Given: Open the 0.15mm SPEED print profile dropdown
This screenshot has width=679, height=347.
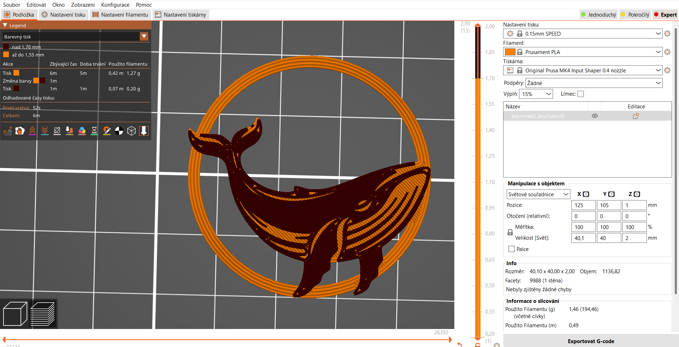Looking at the screenshot, I should point(582,34).
